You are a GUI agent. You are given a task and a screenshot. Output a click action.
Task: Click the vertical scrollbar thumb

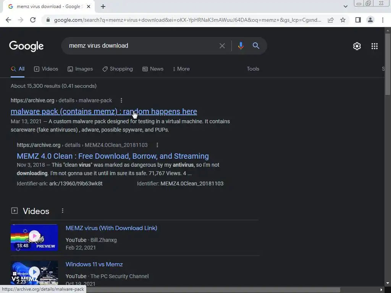[x=387, y=64]
